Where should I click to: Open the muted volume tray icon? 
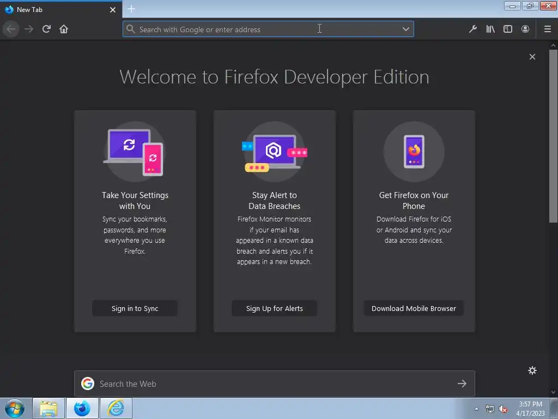503,409
